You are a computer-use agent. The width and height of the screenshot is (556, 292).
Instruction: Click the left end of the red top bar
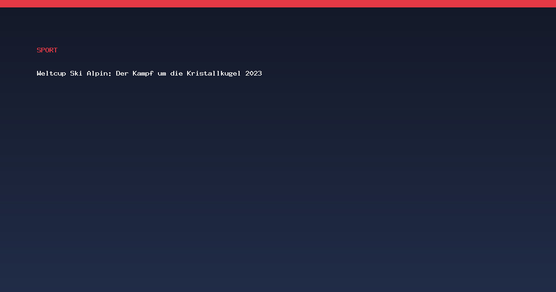click(x=5, y=4)
